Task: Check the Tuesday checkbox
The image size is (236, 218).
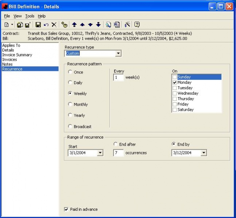Action: click(x=175, y=88)
